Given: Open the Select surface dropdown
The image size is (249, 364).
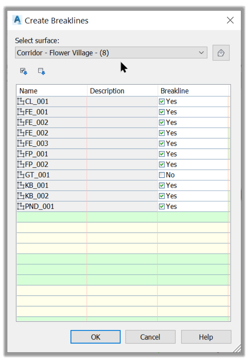Looking at the screenshot, I should (111, 53).
